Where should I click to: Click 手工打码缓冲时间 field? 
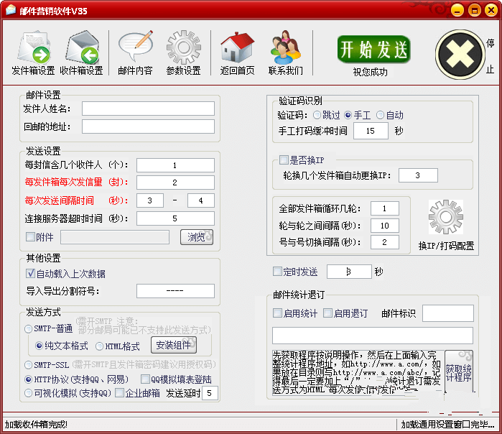coord(371,131)
